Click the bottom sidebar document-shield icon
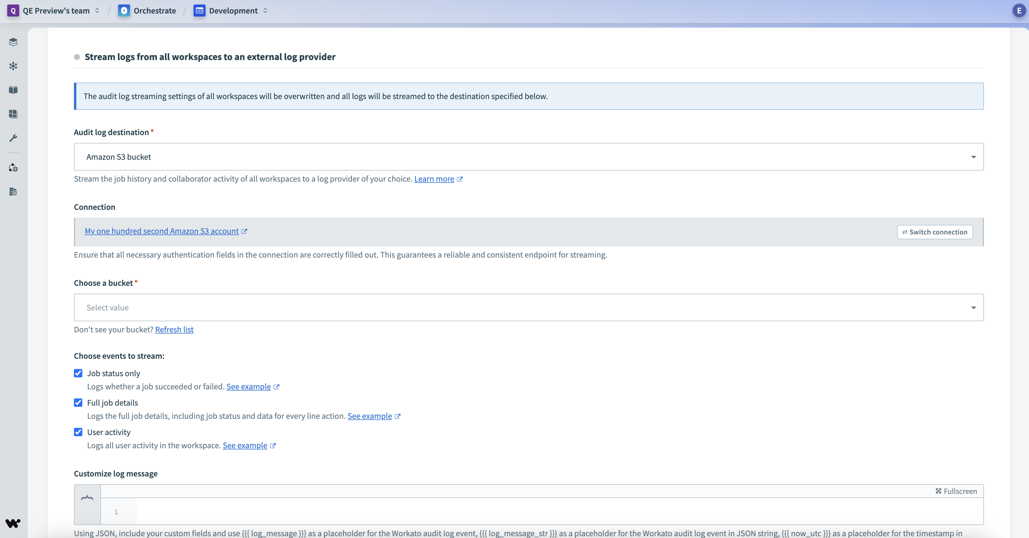Image resolution: width=1029 pixels, height=538 pixels. (x=13, y=192)
